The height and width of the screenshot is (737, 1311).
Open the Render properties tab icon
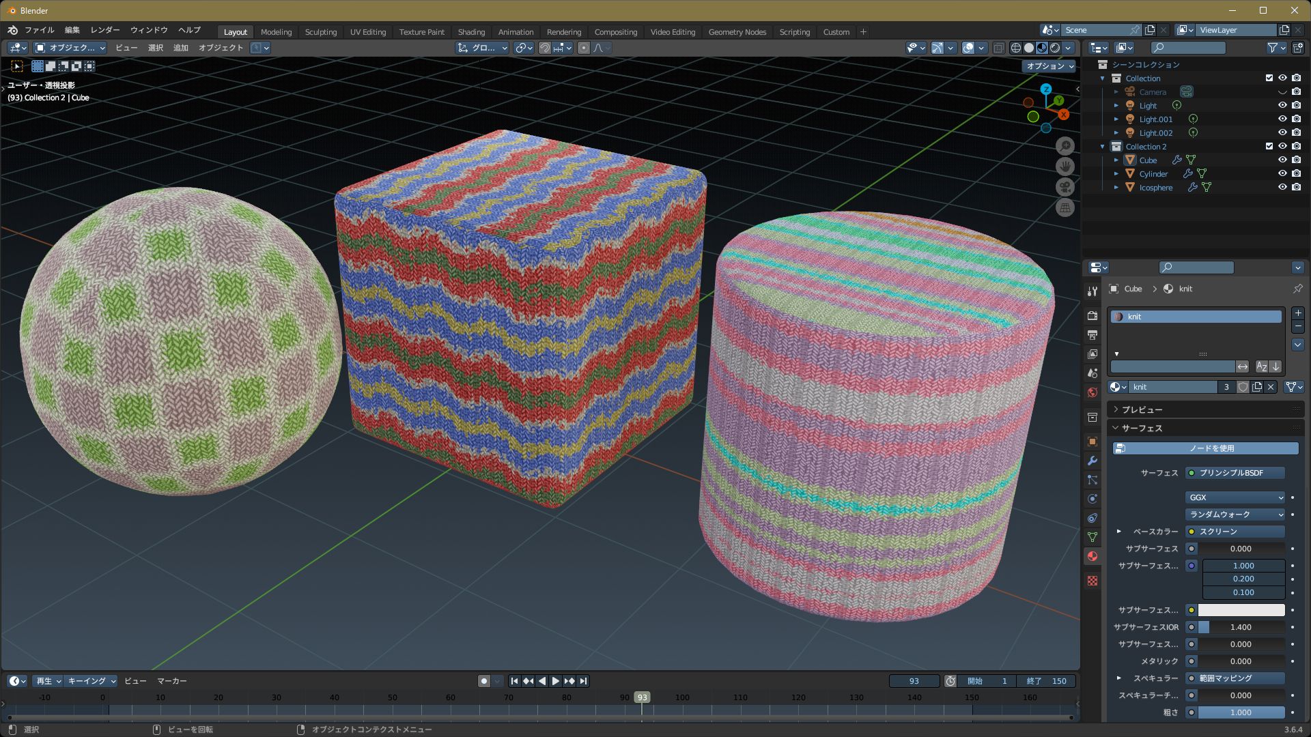[x=1092, y=316]
